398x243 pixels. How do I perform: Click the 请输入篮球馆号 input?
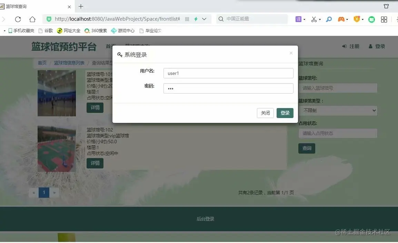(338, 88)
